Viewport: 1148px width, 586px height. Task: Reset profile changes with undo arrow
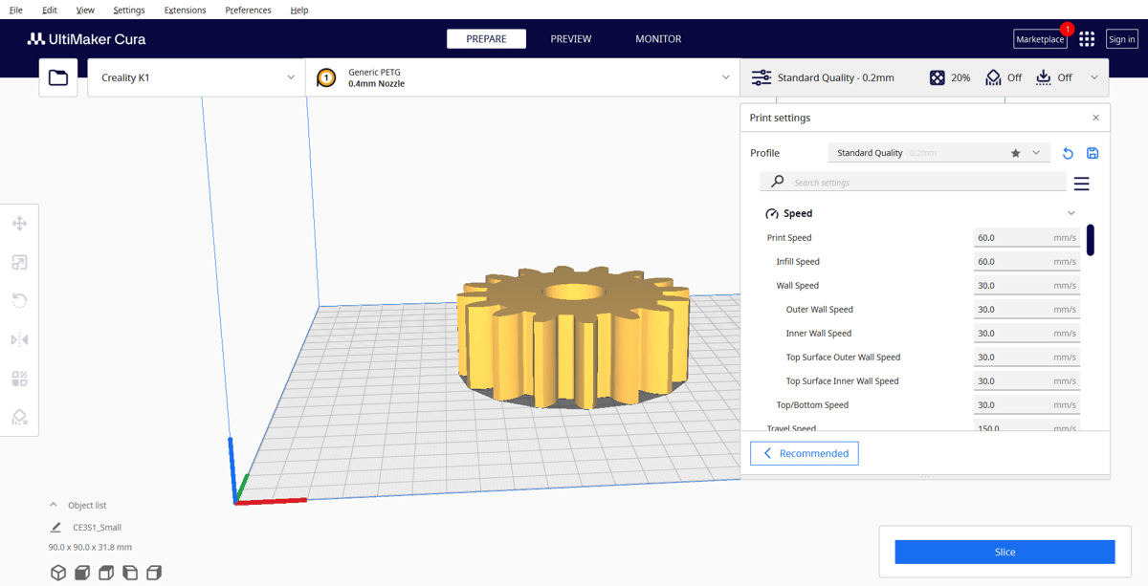pyautogui.click(x=1068, y=153)
